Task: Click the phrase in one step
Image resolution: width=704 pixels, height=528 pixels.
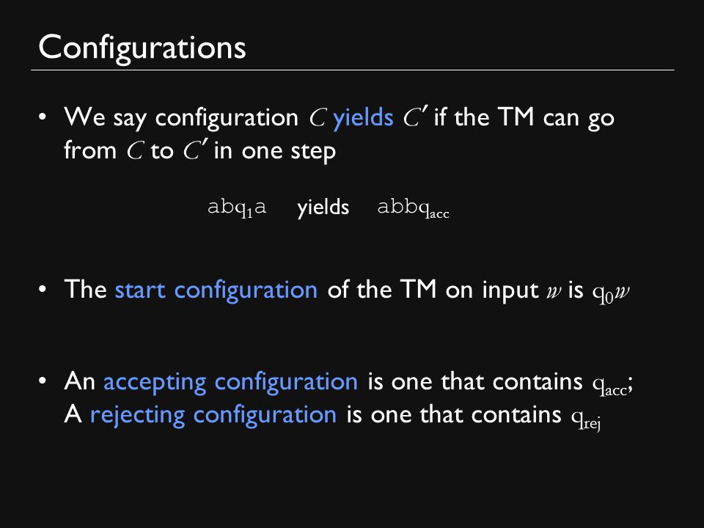Action: click(x=275, y=152)
